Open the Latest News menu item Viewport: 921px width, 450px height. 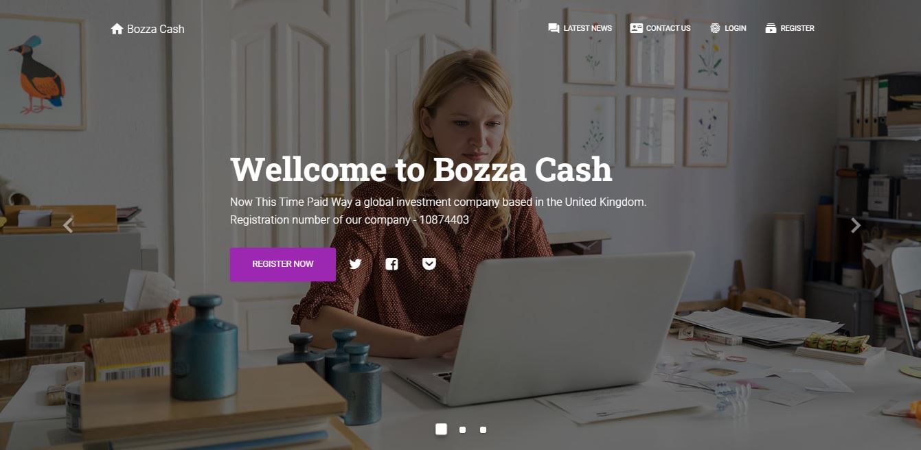point(587,28)
